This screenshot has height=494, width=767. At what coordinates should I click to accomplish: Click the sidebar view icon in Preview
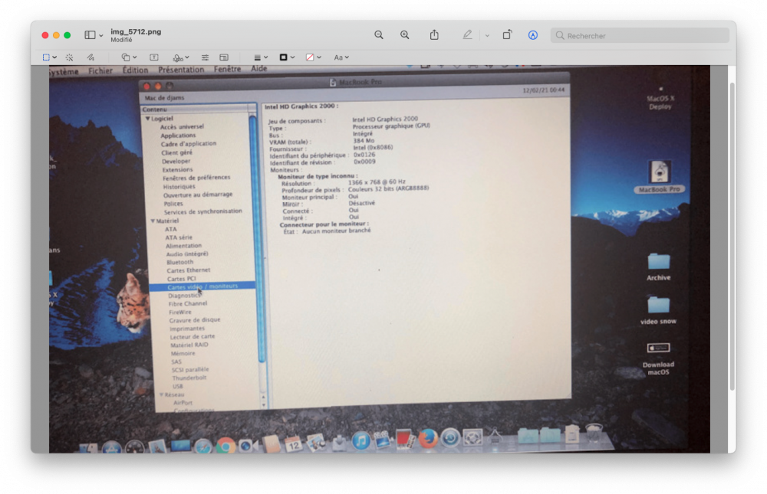(90, 35)
